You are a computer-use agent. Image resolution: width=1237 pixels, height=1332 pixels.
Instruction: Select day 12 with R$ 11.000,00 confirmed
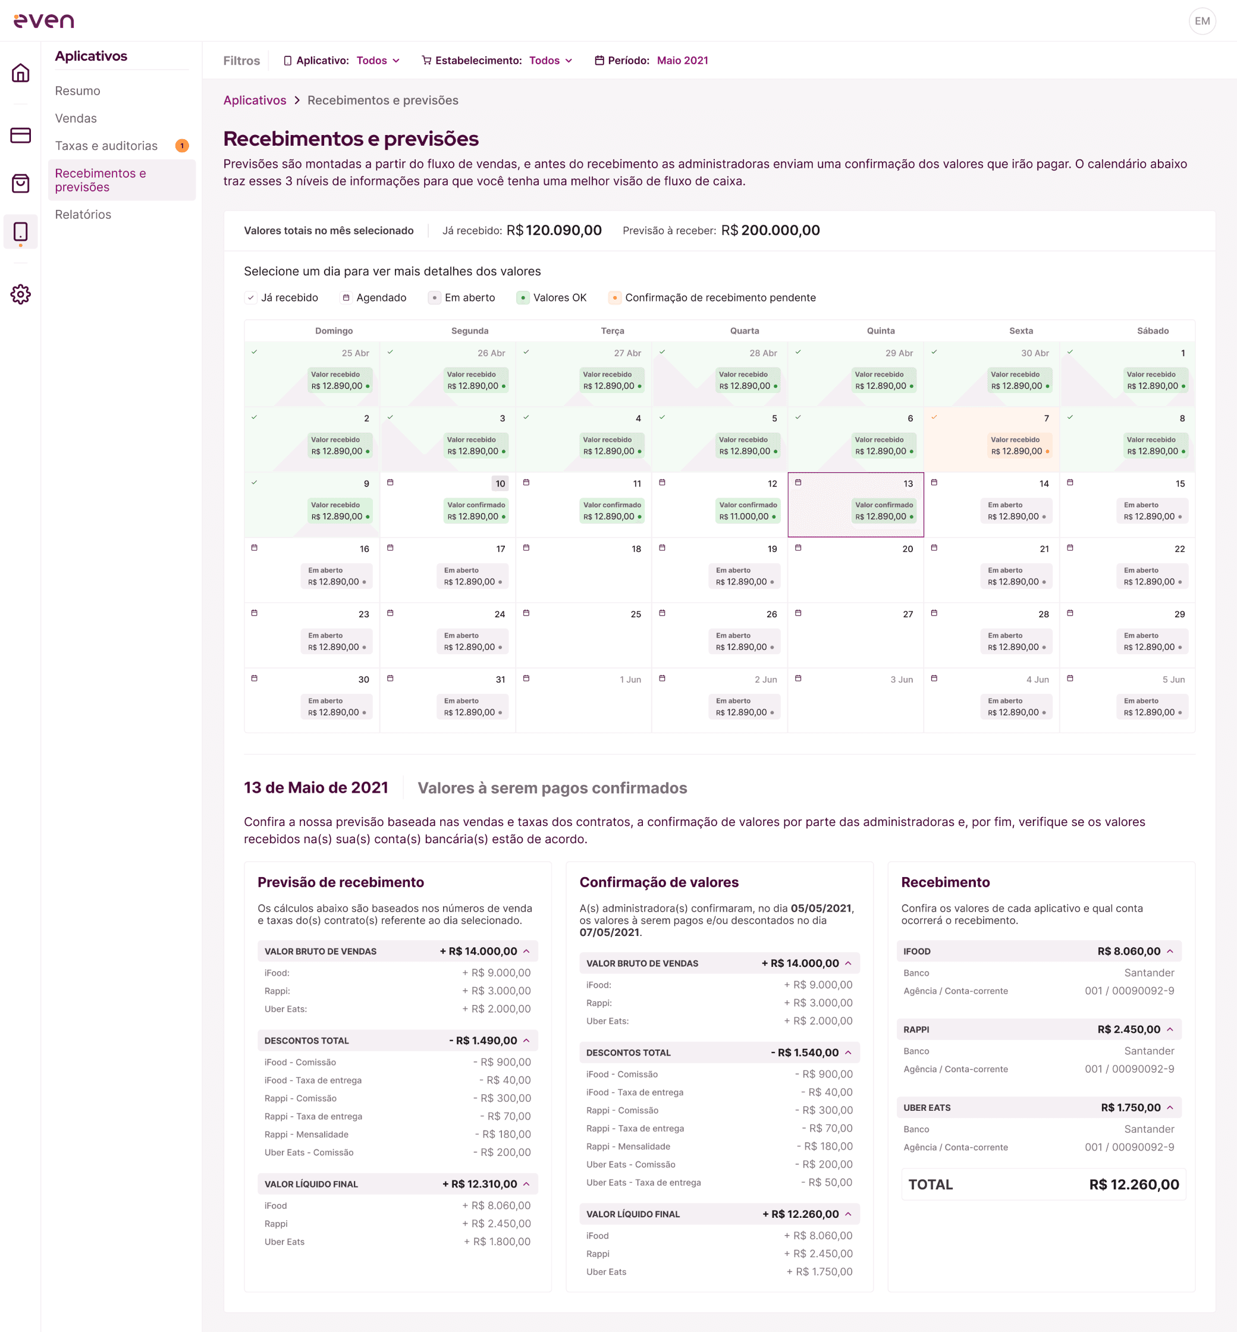(x=719, y=504)
